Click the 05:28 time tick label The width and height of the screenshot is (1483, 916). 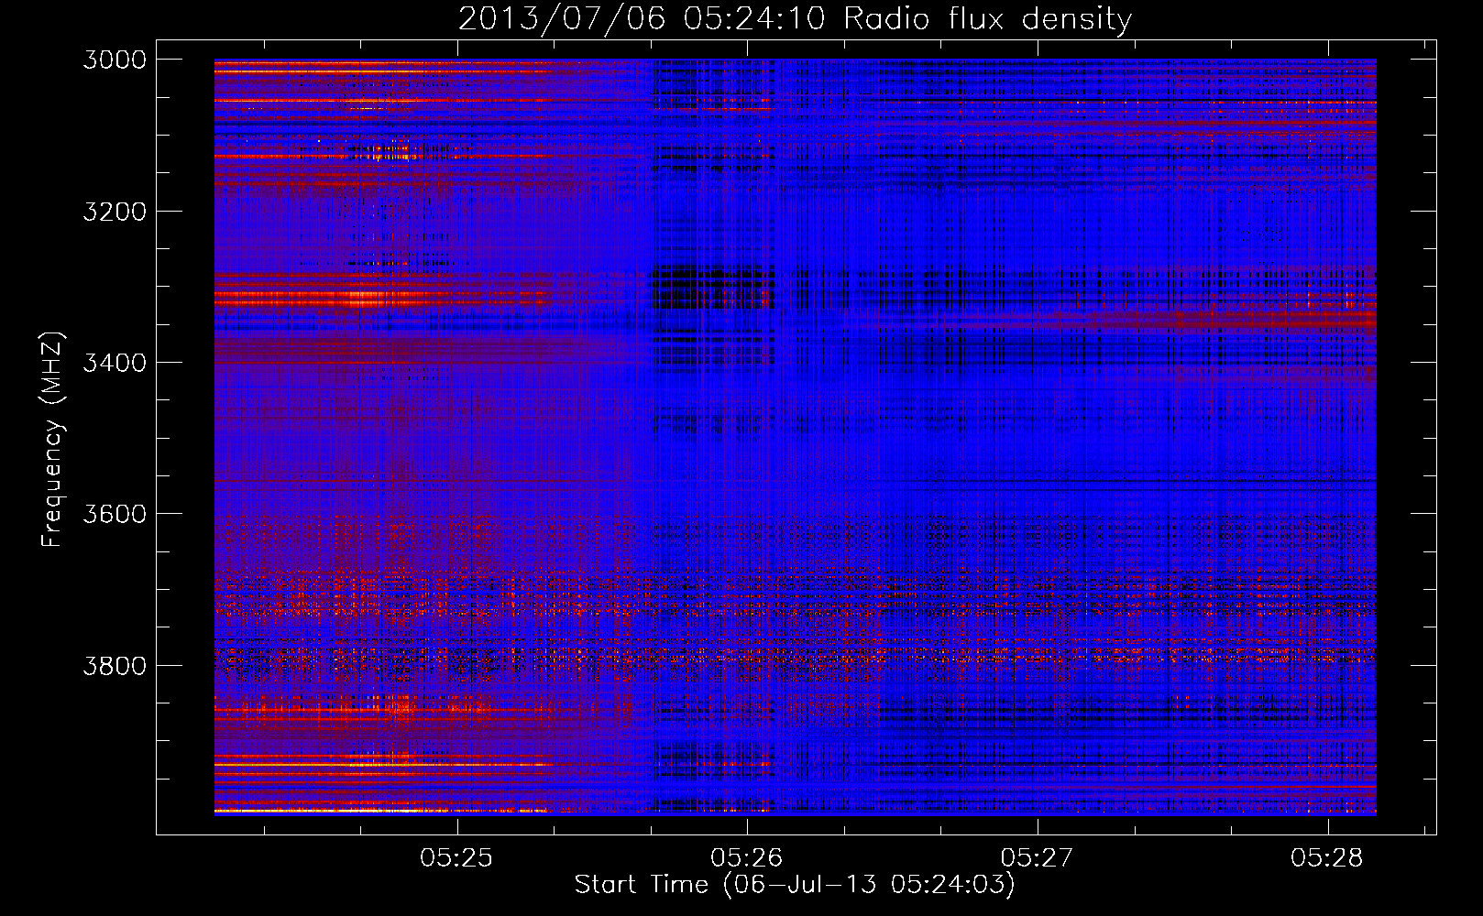point(1327,857)
